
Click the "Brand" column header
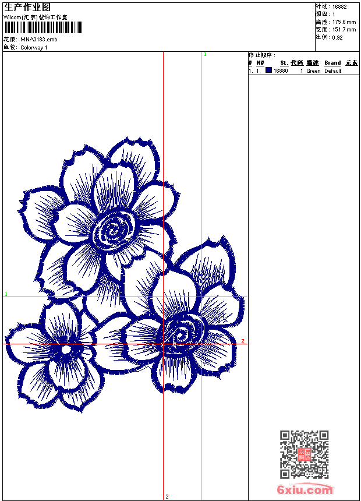click(332, 63)
